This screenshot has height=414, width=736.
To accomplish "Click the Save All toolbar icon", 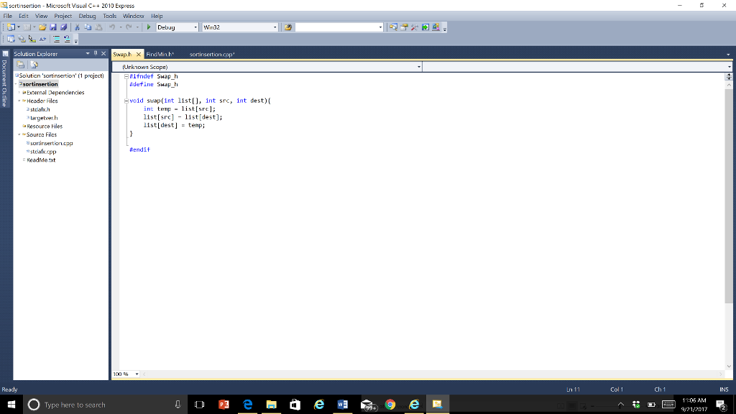I will click(65, 27).
